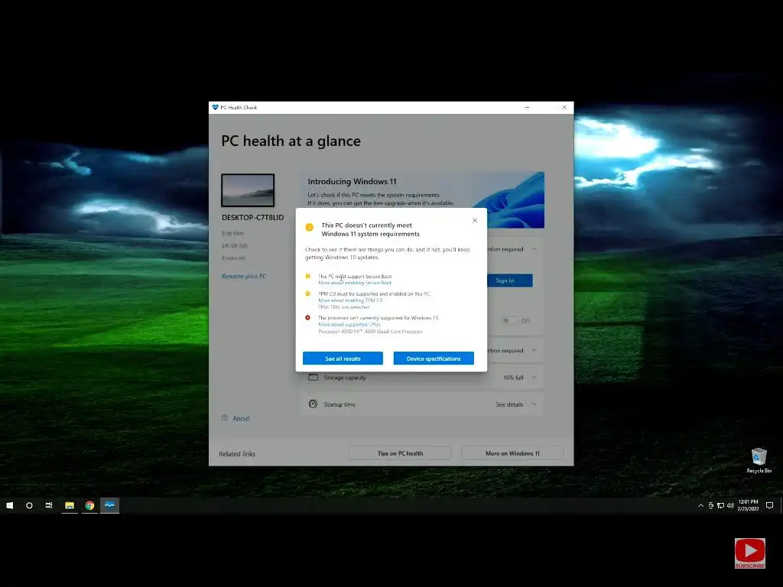Click the Introducing Windows 11 heading
Image resolution: width=783 pixels, height=587 pixels.
coord(352,182)
